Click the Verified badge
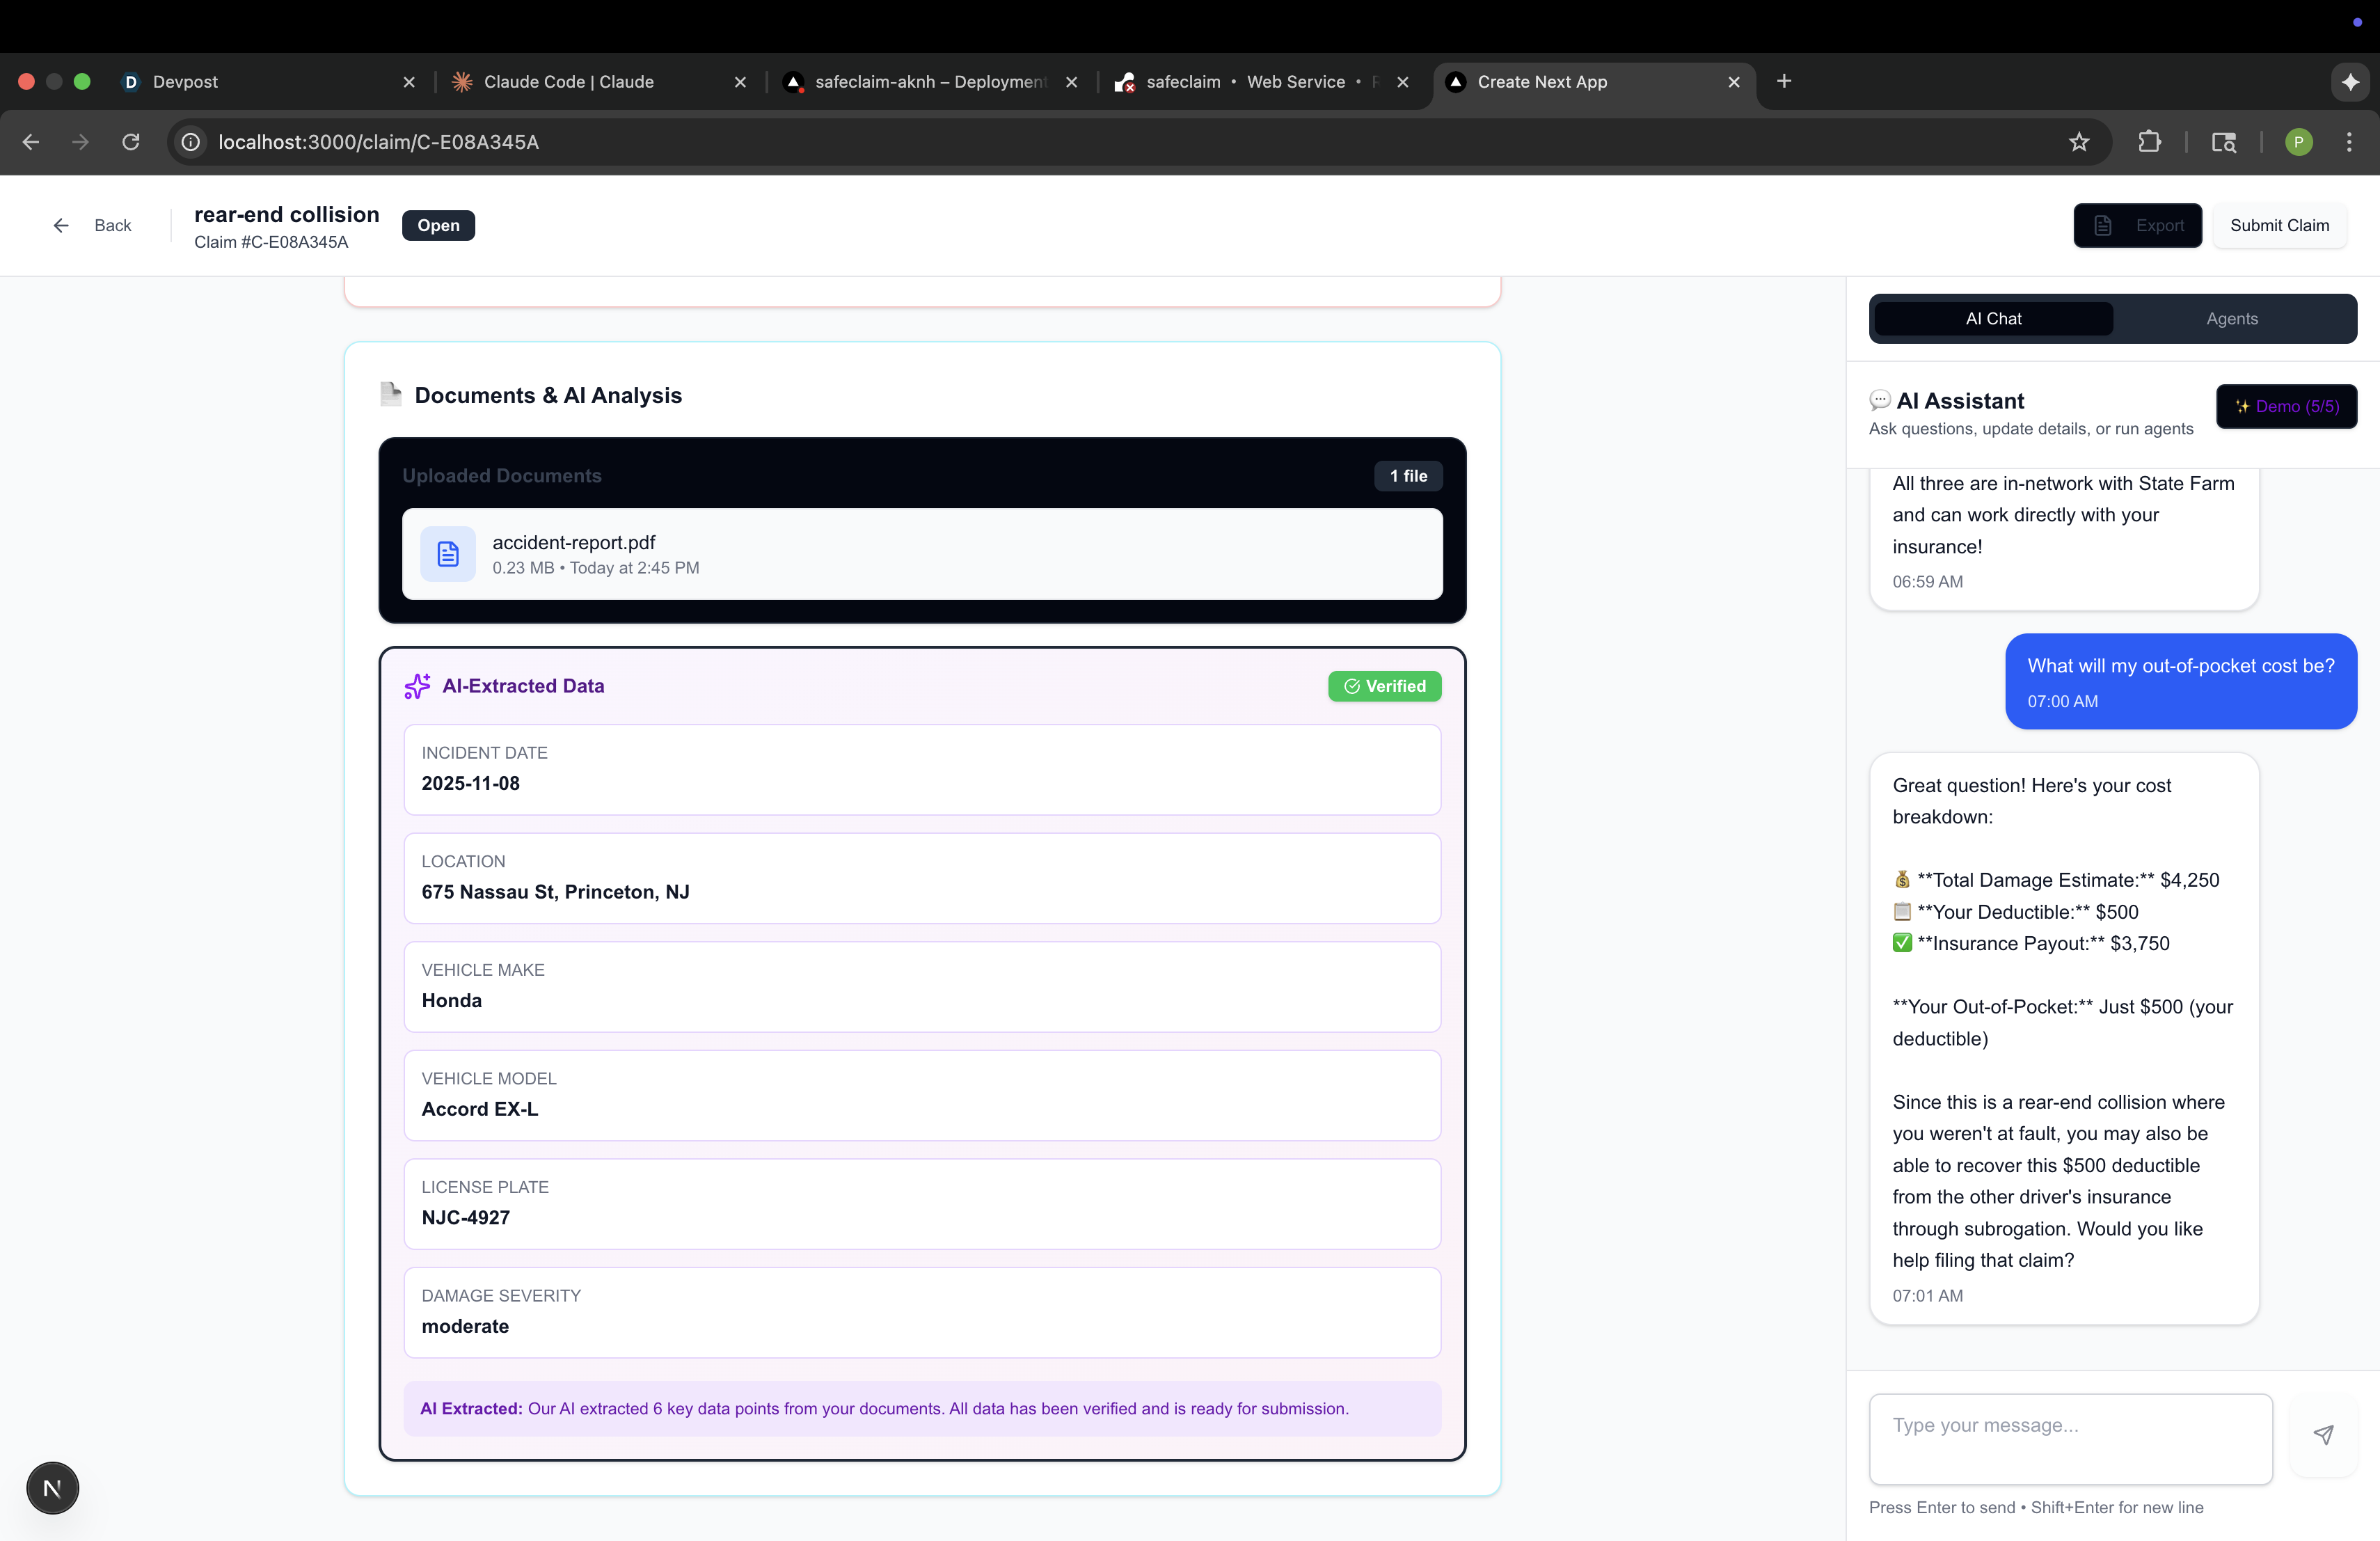Viewport: 2380px width, 1541px height. pyautogui.click(x=1384, y=686)
